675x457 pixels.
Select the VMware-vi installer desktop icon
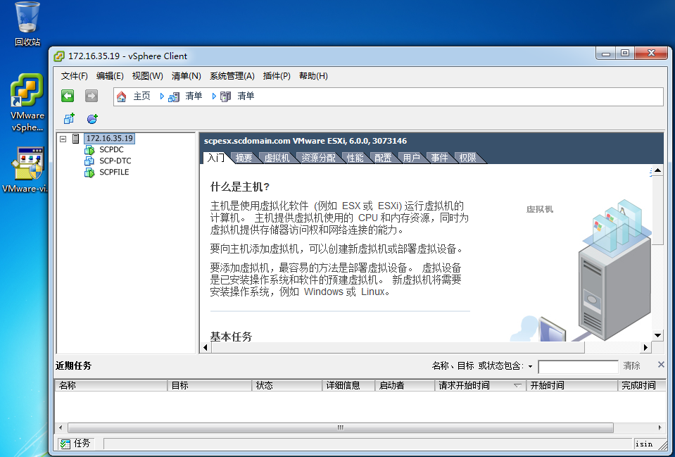(27, 169)
